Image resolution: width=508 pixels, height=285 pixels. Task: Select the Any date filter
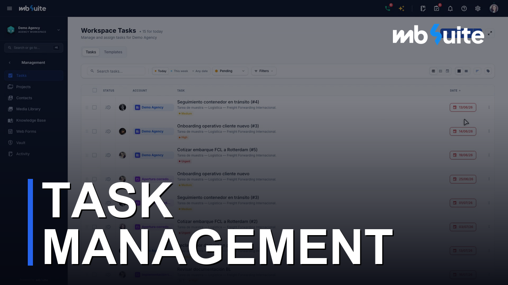point(200,71)
